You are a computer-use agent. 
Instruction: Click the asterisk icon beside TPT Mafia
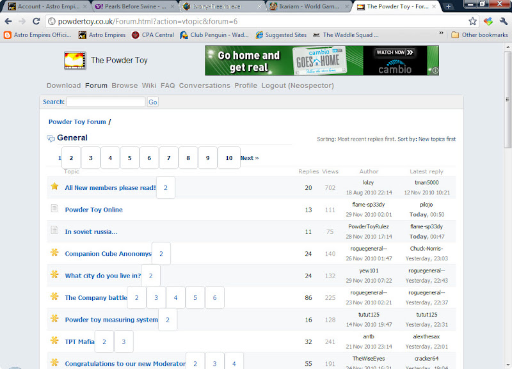54,340
